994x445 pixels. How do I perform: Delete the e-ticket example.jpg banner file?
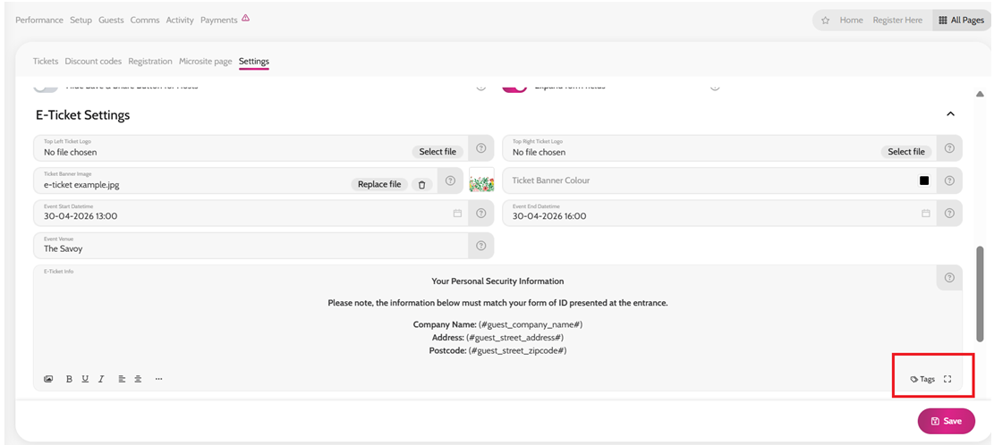[421, 184]
